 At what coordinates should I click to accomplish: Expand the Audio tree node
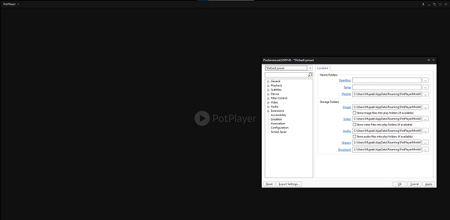[x=268, y=106]
